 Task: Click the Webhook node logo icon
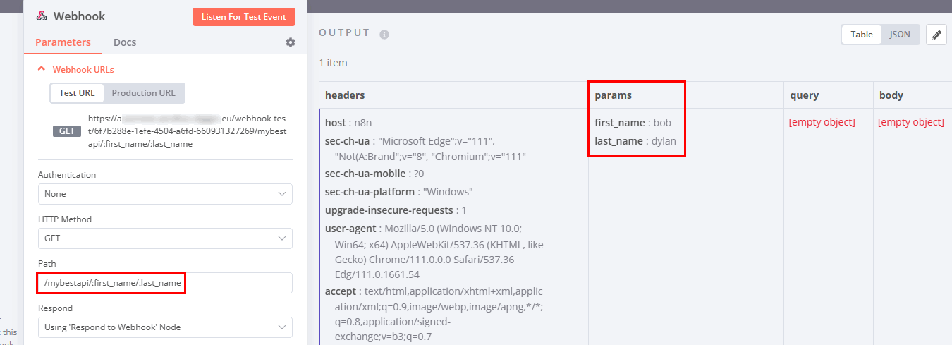(x=42, y=16)
